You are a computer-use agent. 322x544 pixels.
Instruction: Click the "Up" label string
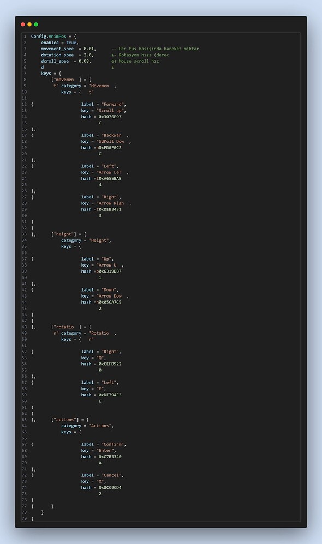(106, 259)
